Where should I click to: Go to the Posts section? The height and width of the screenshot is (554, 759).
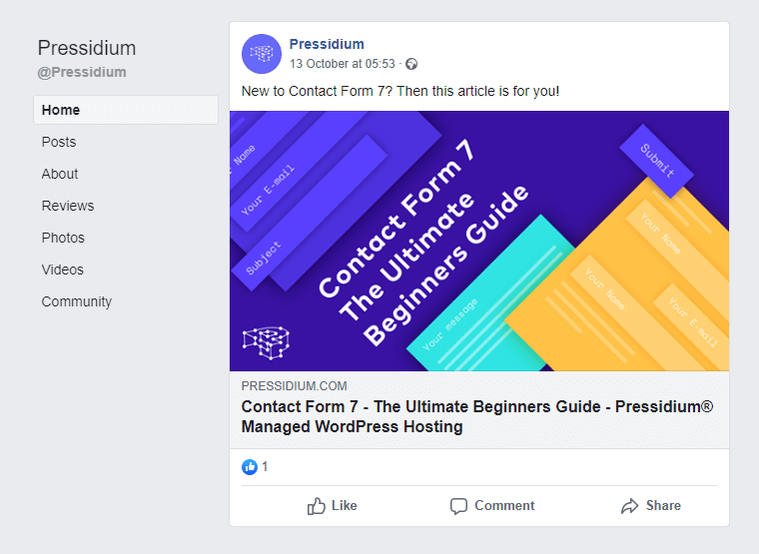pos(59,142)
